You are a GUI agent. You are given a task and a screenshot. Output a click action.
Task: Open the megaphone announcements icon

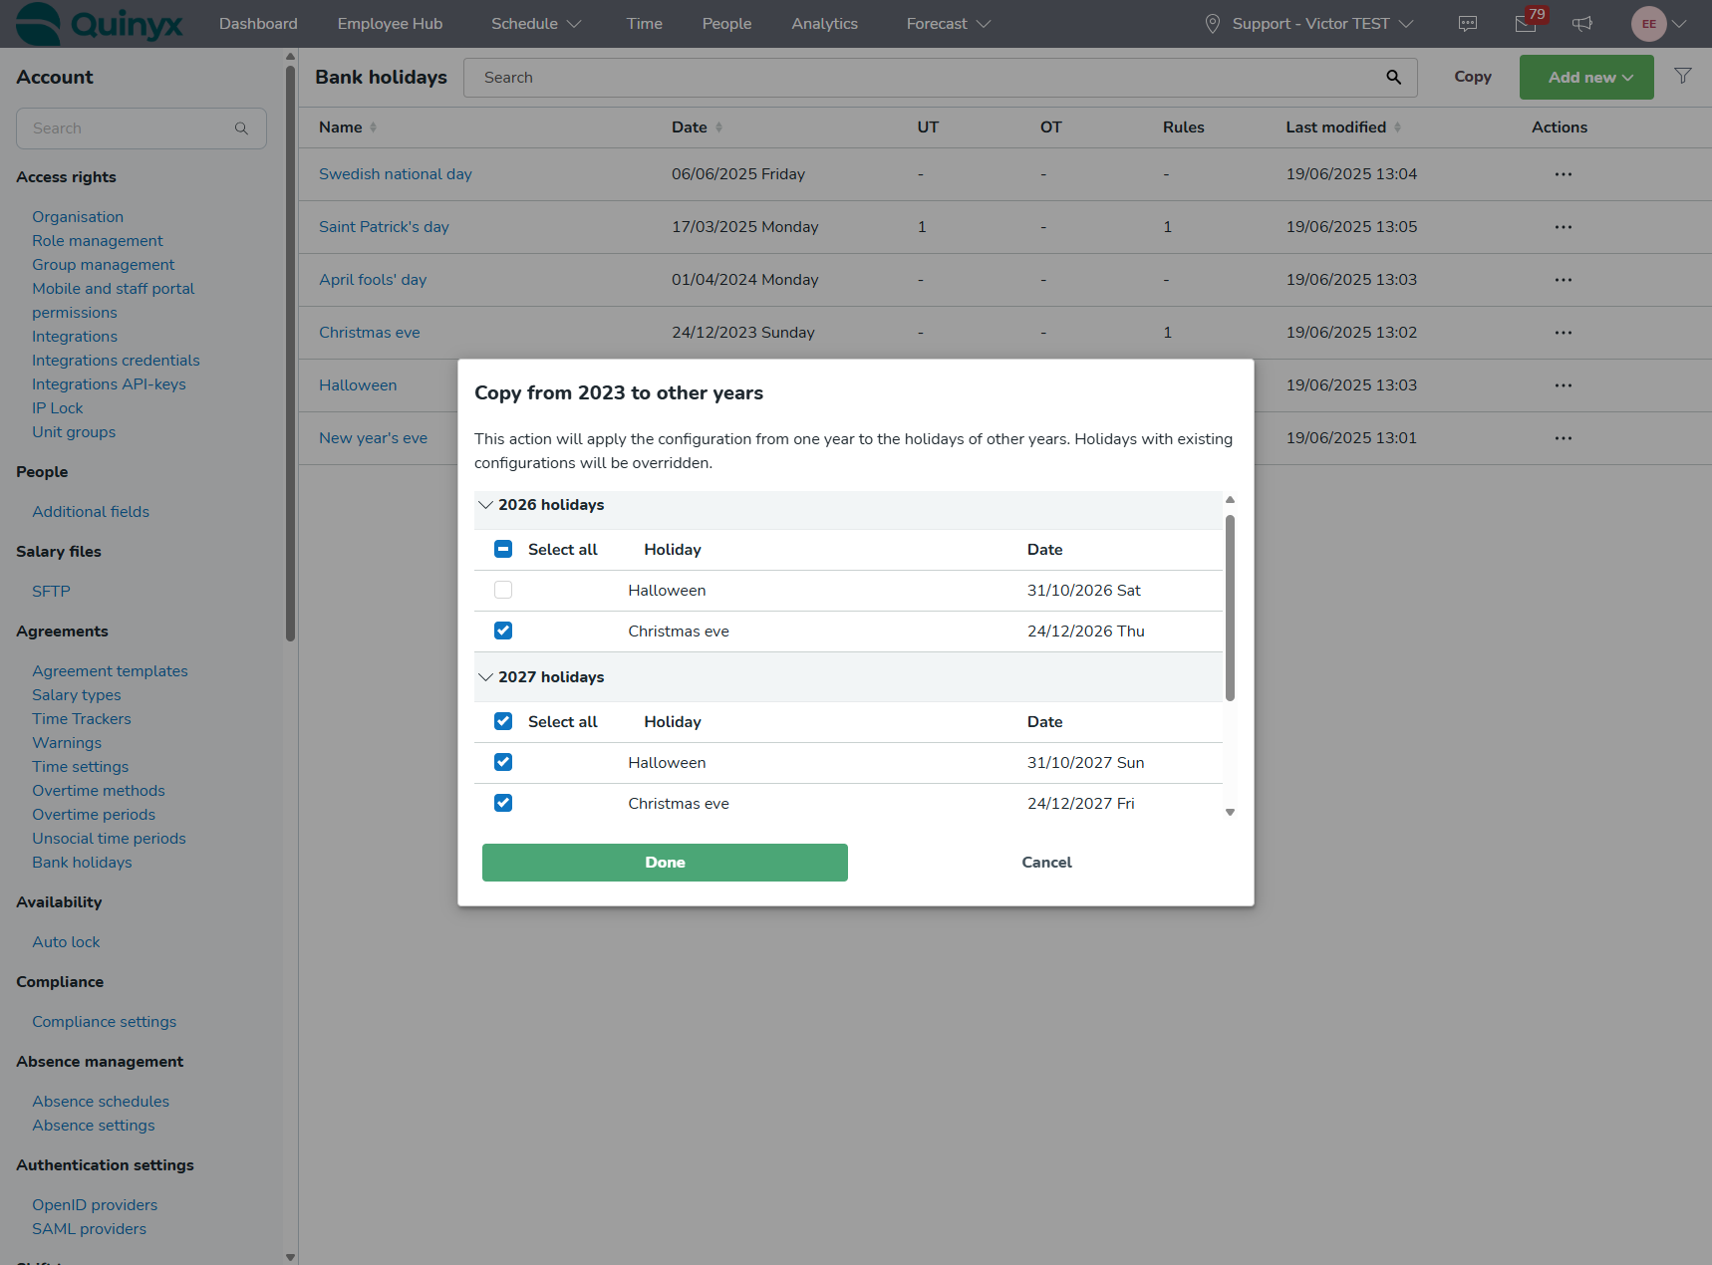[1582, 24]
